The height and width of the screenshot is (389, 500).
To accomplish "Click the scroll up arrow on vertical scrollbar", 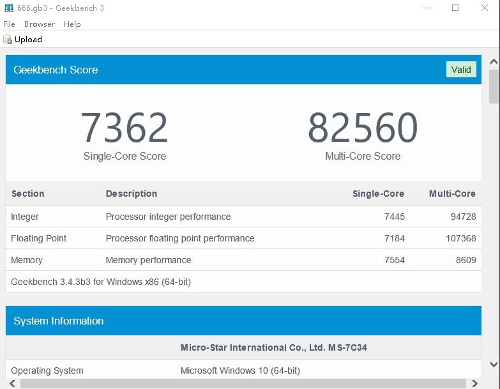I will tap(494, 62).
